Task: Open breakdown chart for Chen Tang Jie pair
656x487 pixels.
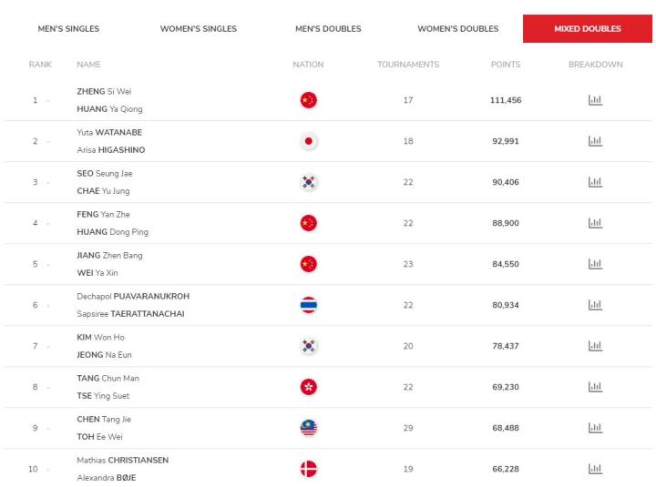Action: click(595, 428)
